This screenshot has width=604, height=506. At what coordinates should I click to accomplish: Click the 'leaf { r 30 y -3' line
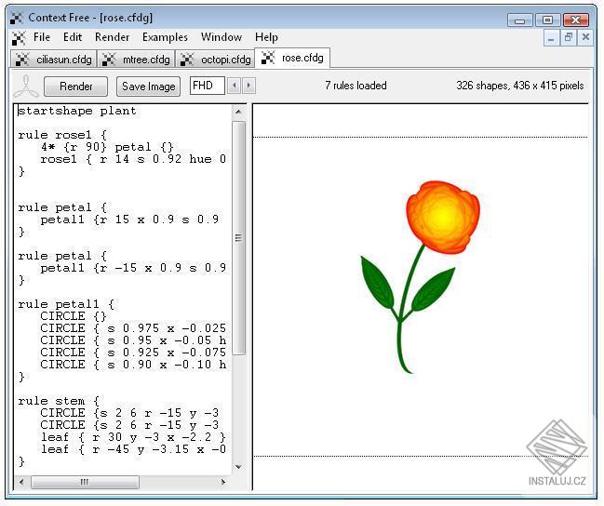pyautogui.click(x=133, y=437)
